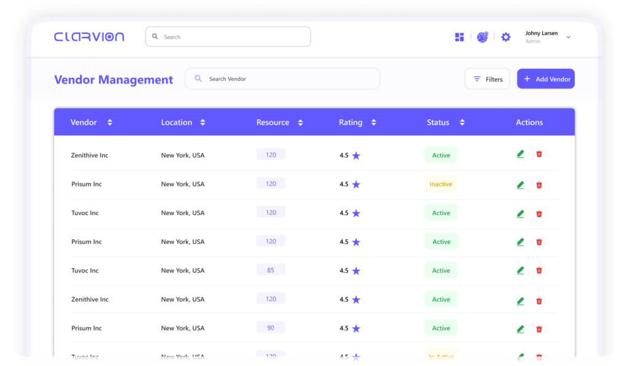Click the Inactive status badge for Prisum Inc
The image size is (629, 366).
440,184
